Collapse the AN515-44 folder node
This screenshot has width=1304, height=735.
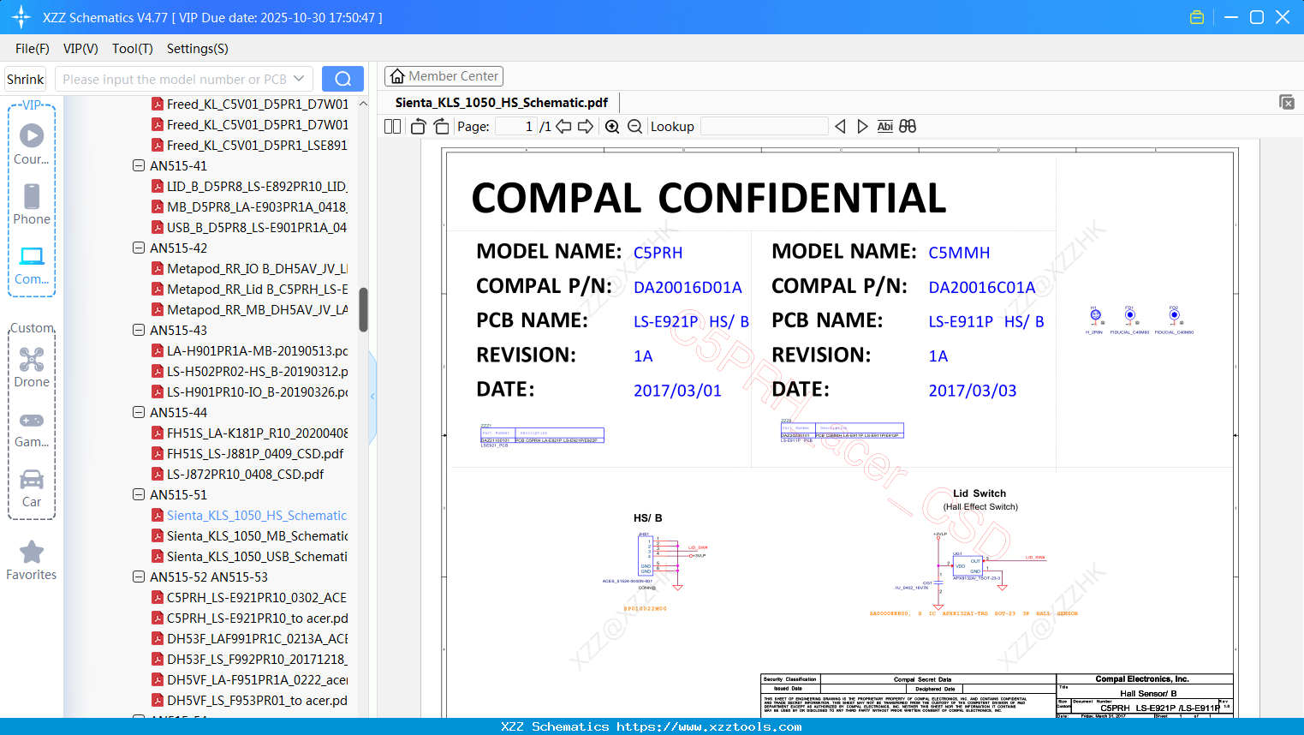pos(139,412)
